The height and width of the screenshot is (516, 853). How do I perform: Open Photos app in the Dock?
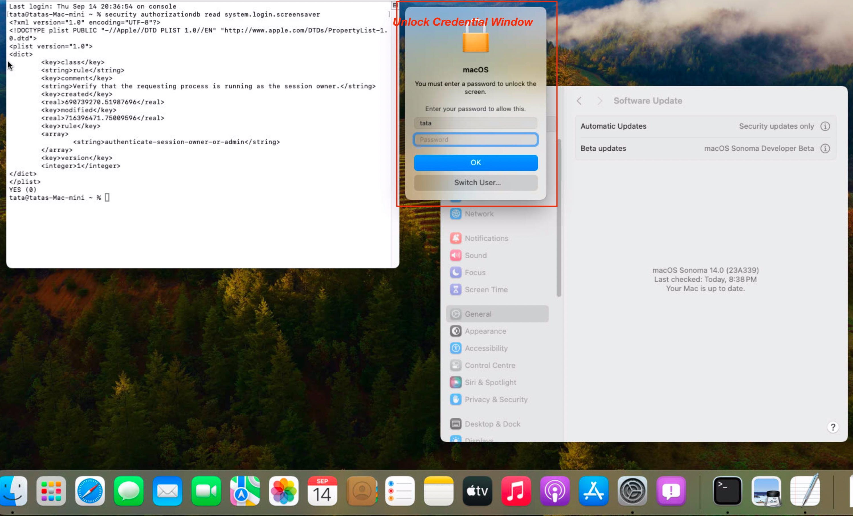click(x=284, y=490)
